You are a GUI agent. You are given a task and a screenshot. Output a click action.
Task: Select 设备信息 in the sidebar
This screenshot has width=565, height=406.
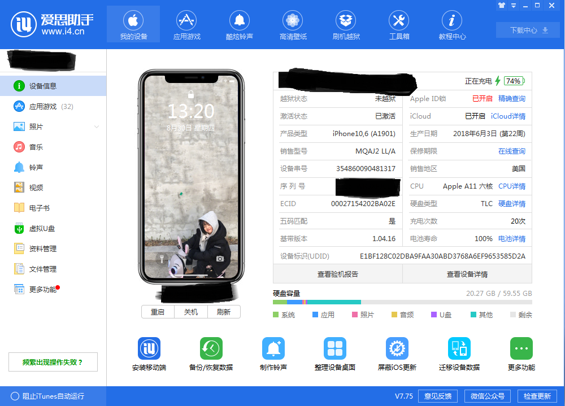coord(53,86)
